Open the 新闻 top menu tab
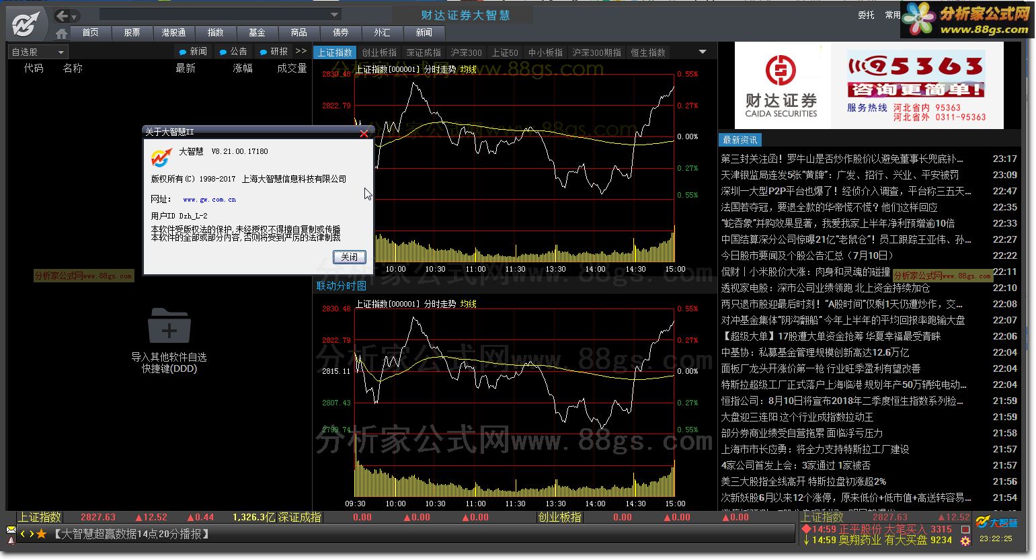This screenshot has height=560, width=1036. click(x=424, y=32)
